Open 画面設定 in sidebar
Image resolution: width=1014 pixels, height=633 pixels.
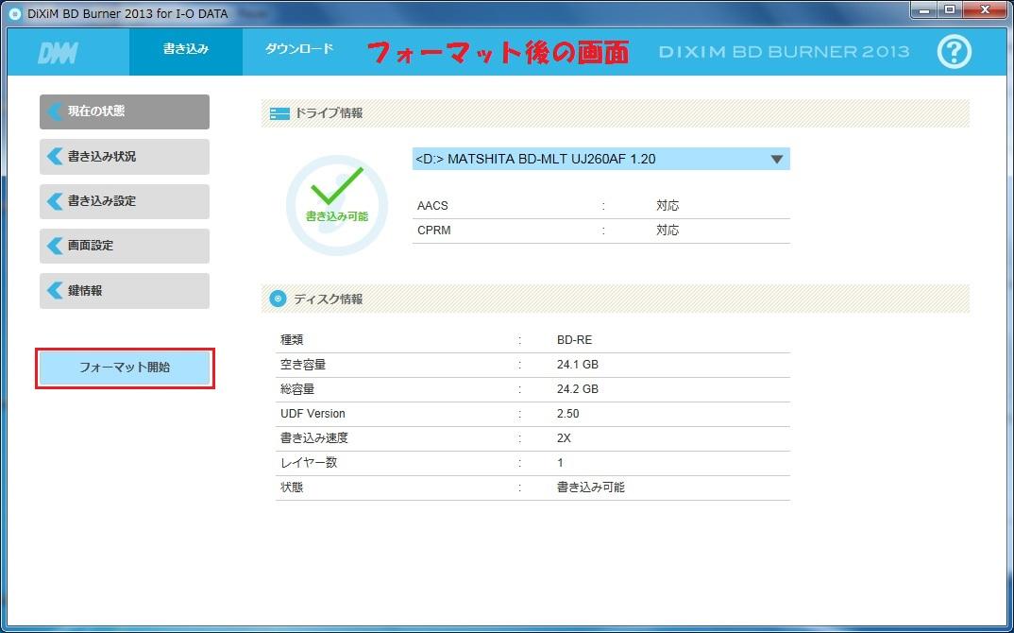125,246
